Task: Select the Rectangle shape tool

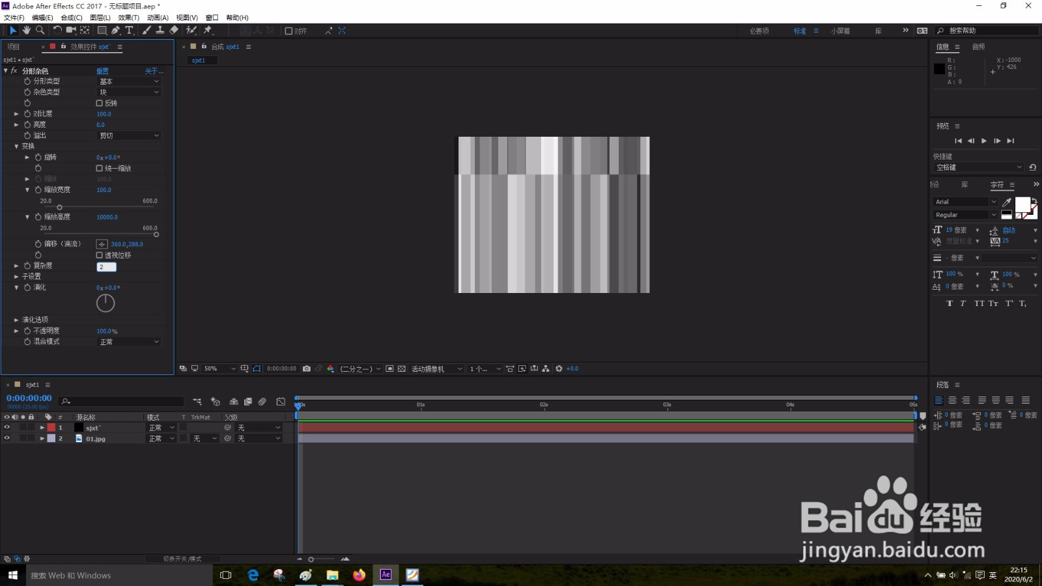Action: point(102,31)
